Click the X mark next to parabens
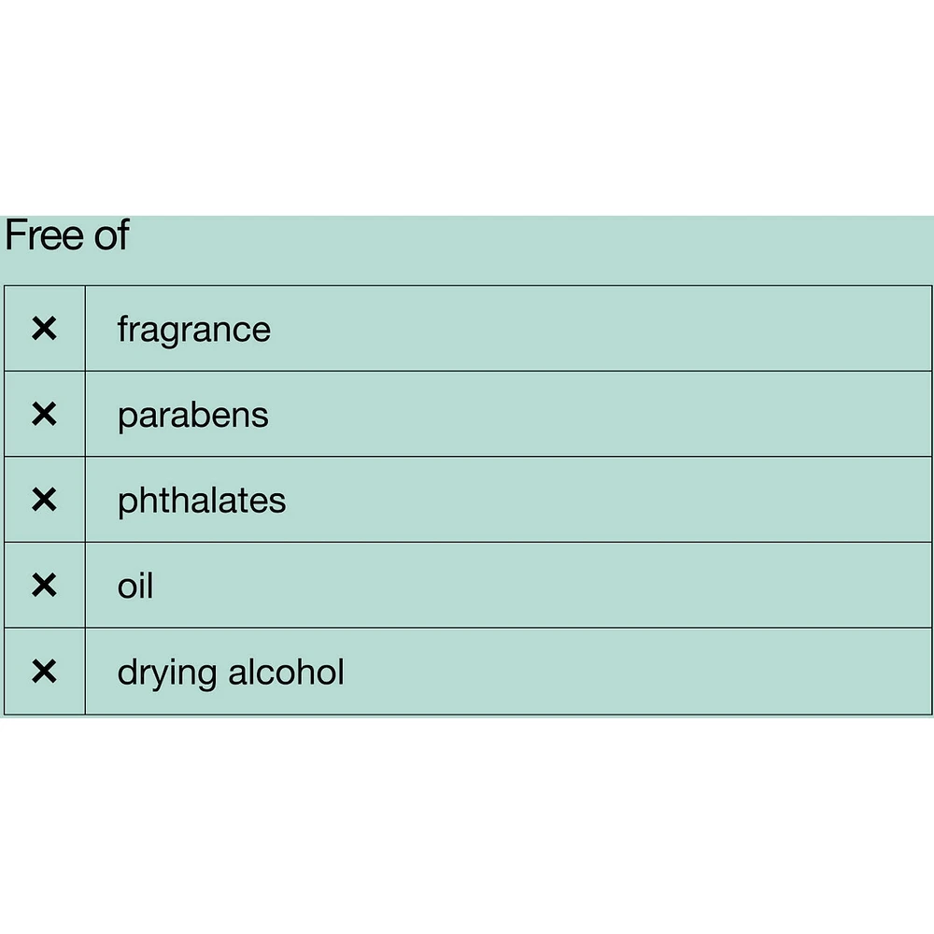This screenshot has width=934, height=934. pyautogui.click(x=44, y=415)
